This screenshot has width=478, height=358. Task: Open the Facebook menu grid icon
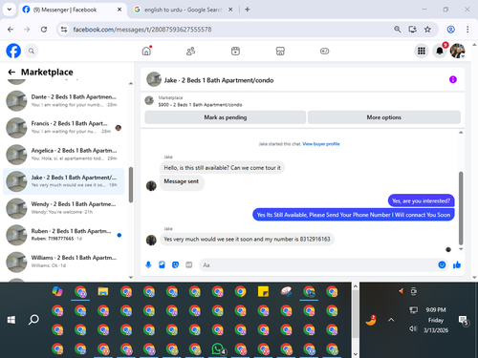422,51
